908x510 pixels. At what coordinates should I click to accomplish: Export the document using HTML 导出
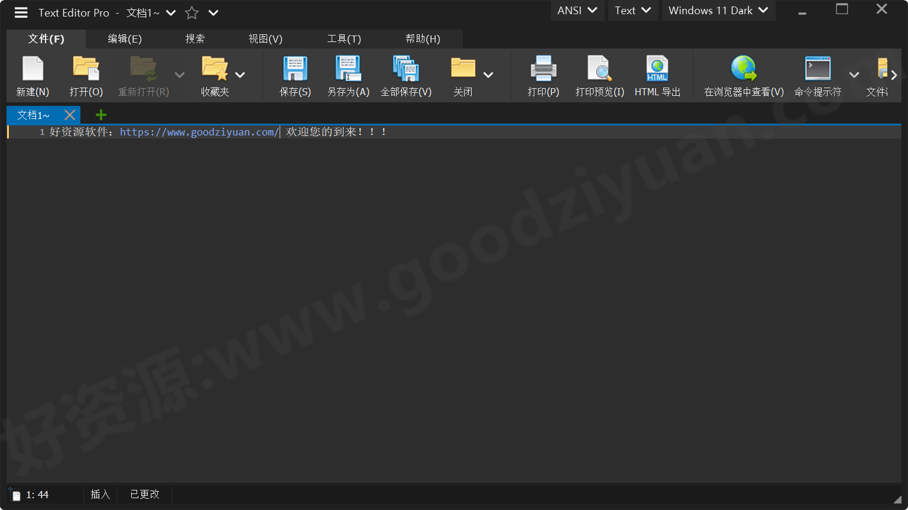click(657, 75)
